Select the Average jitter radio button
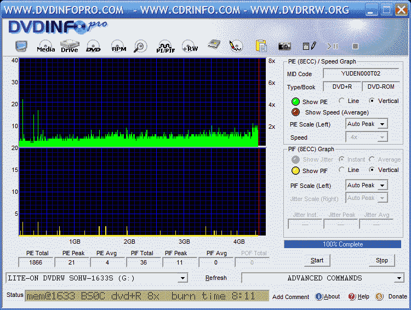This screenshot has width=411, height=310. pos(372,159)
